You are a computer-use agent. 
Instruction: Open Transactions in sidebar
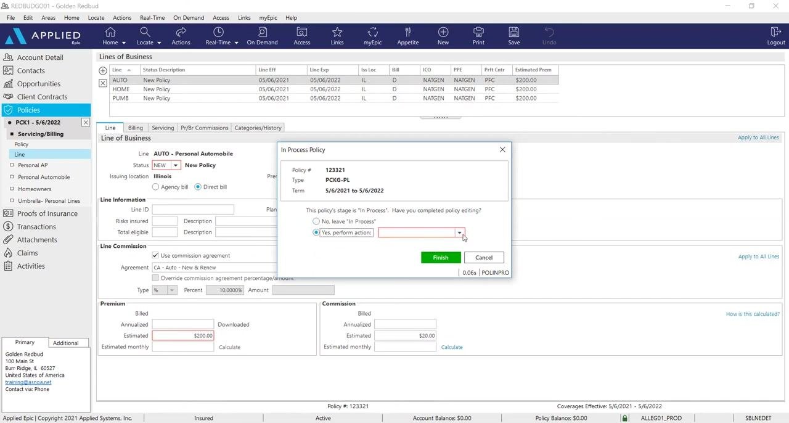click(x=36, y=226)
